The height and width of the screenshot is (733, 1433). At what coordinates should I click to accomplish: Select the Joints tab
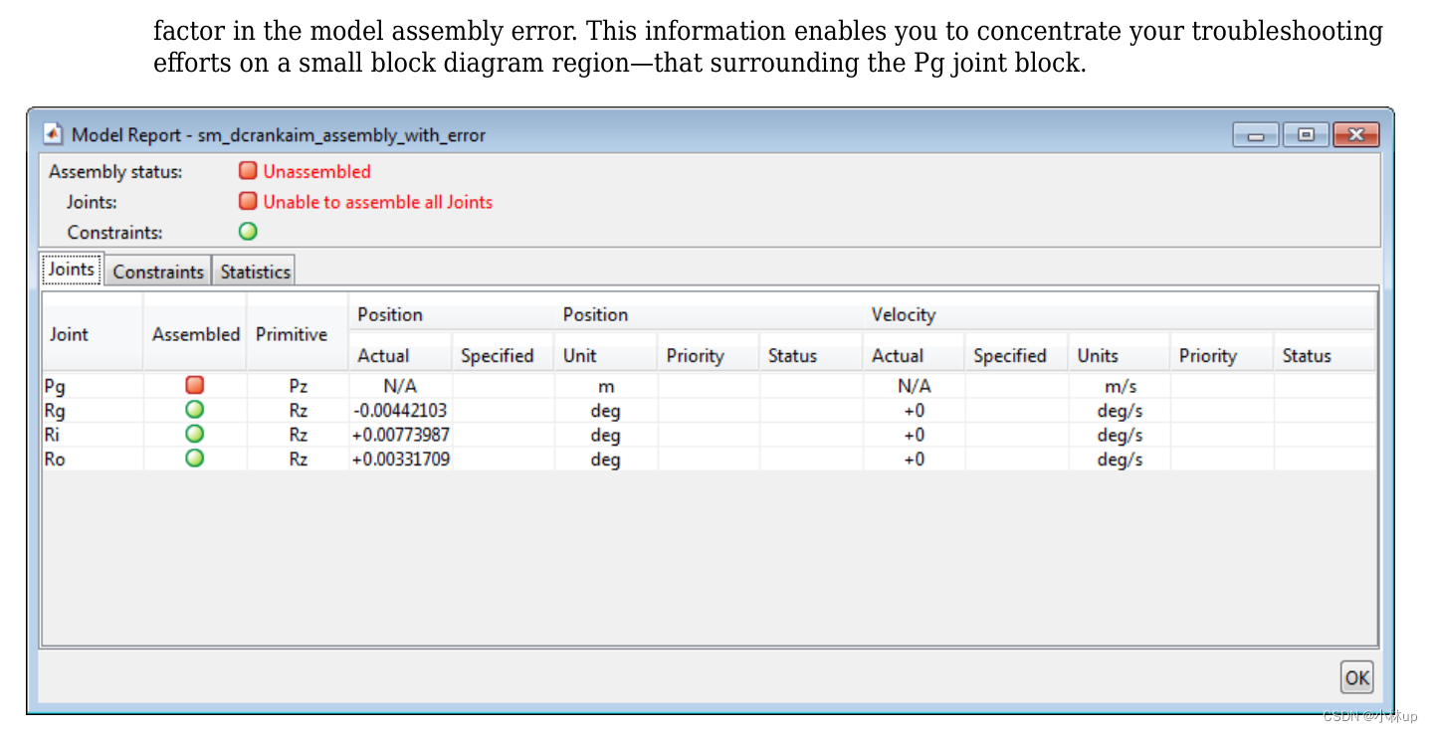tap(71, 269)
